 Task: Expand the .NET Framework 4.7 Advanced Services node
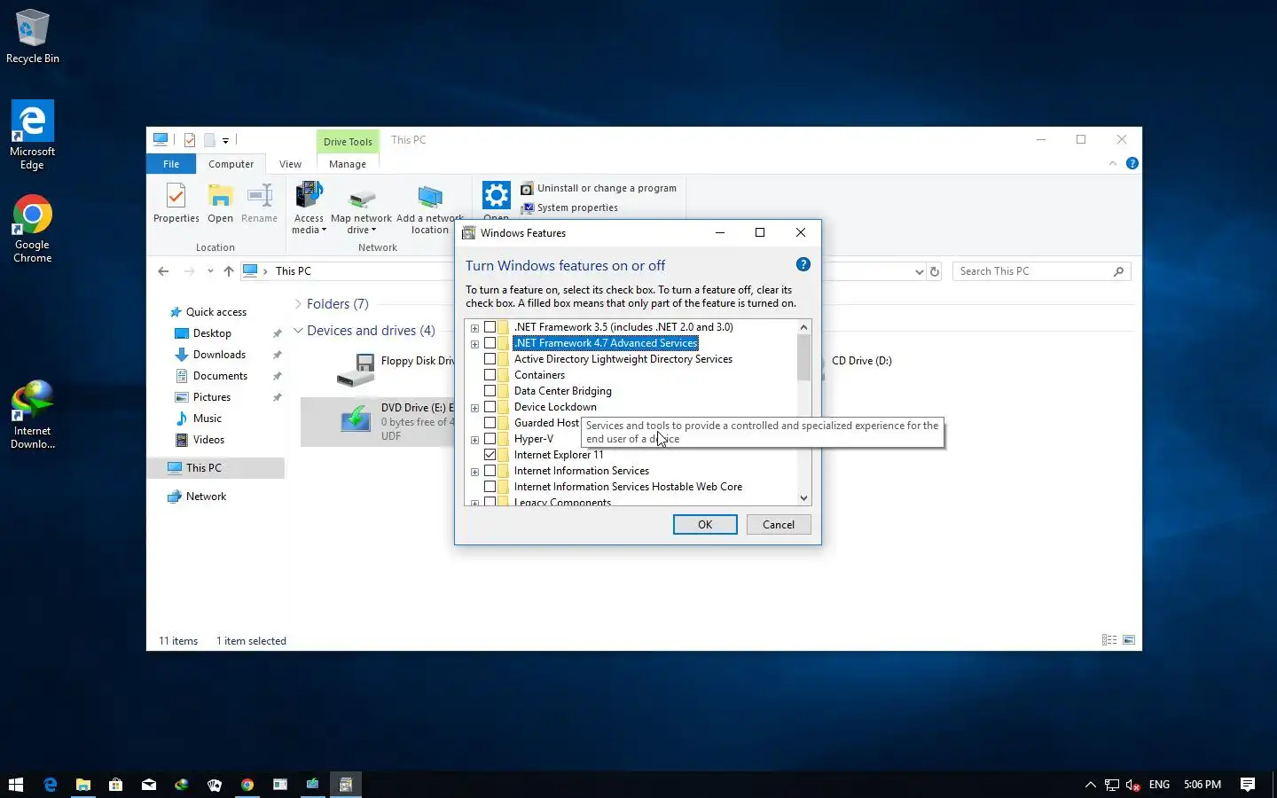point(474,344)
